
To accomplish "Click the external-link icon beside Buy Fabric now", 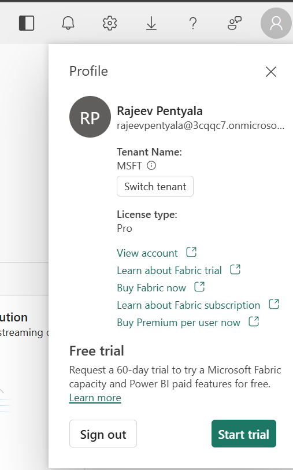I will click(199, 287).
